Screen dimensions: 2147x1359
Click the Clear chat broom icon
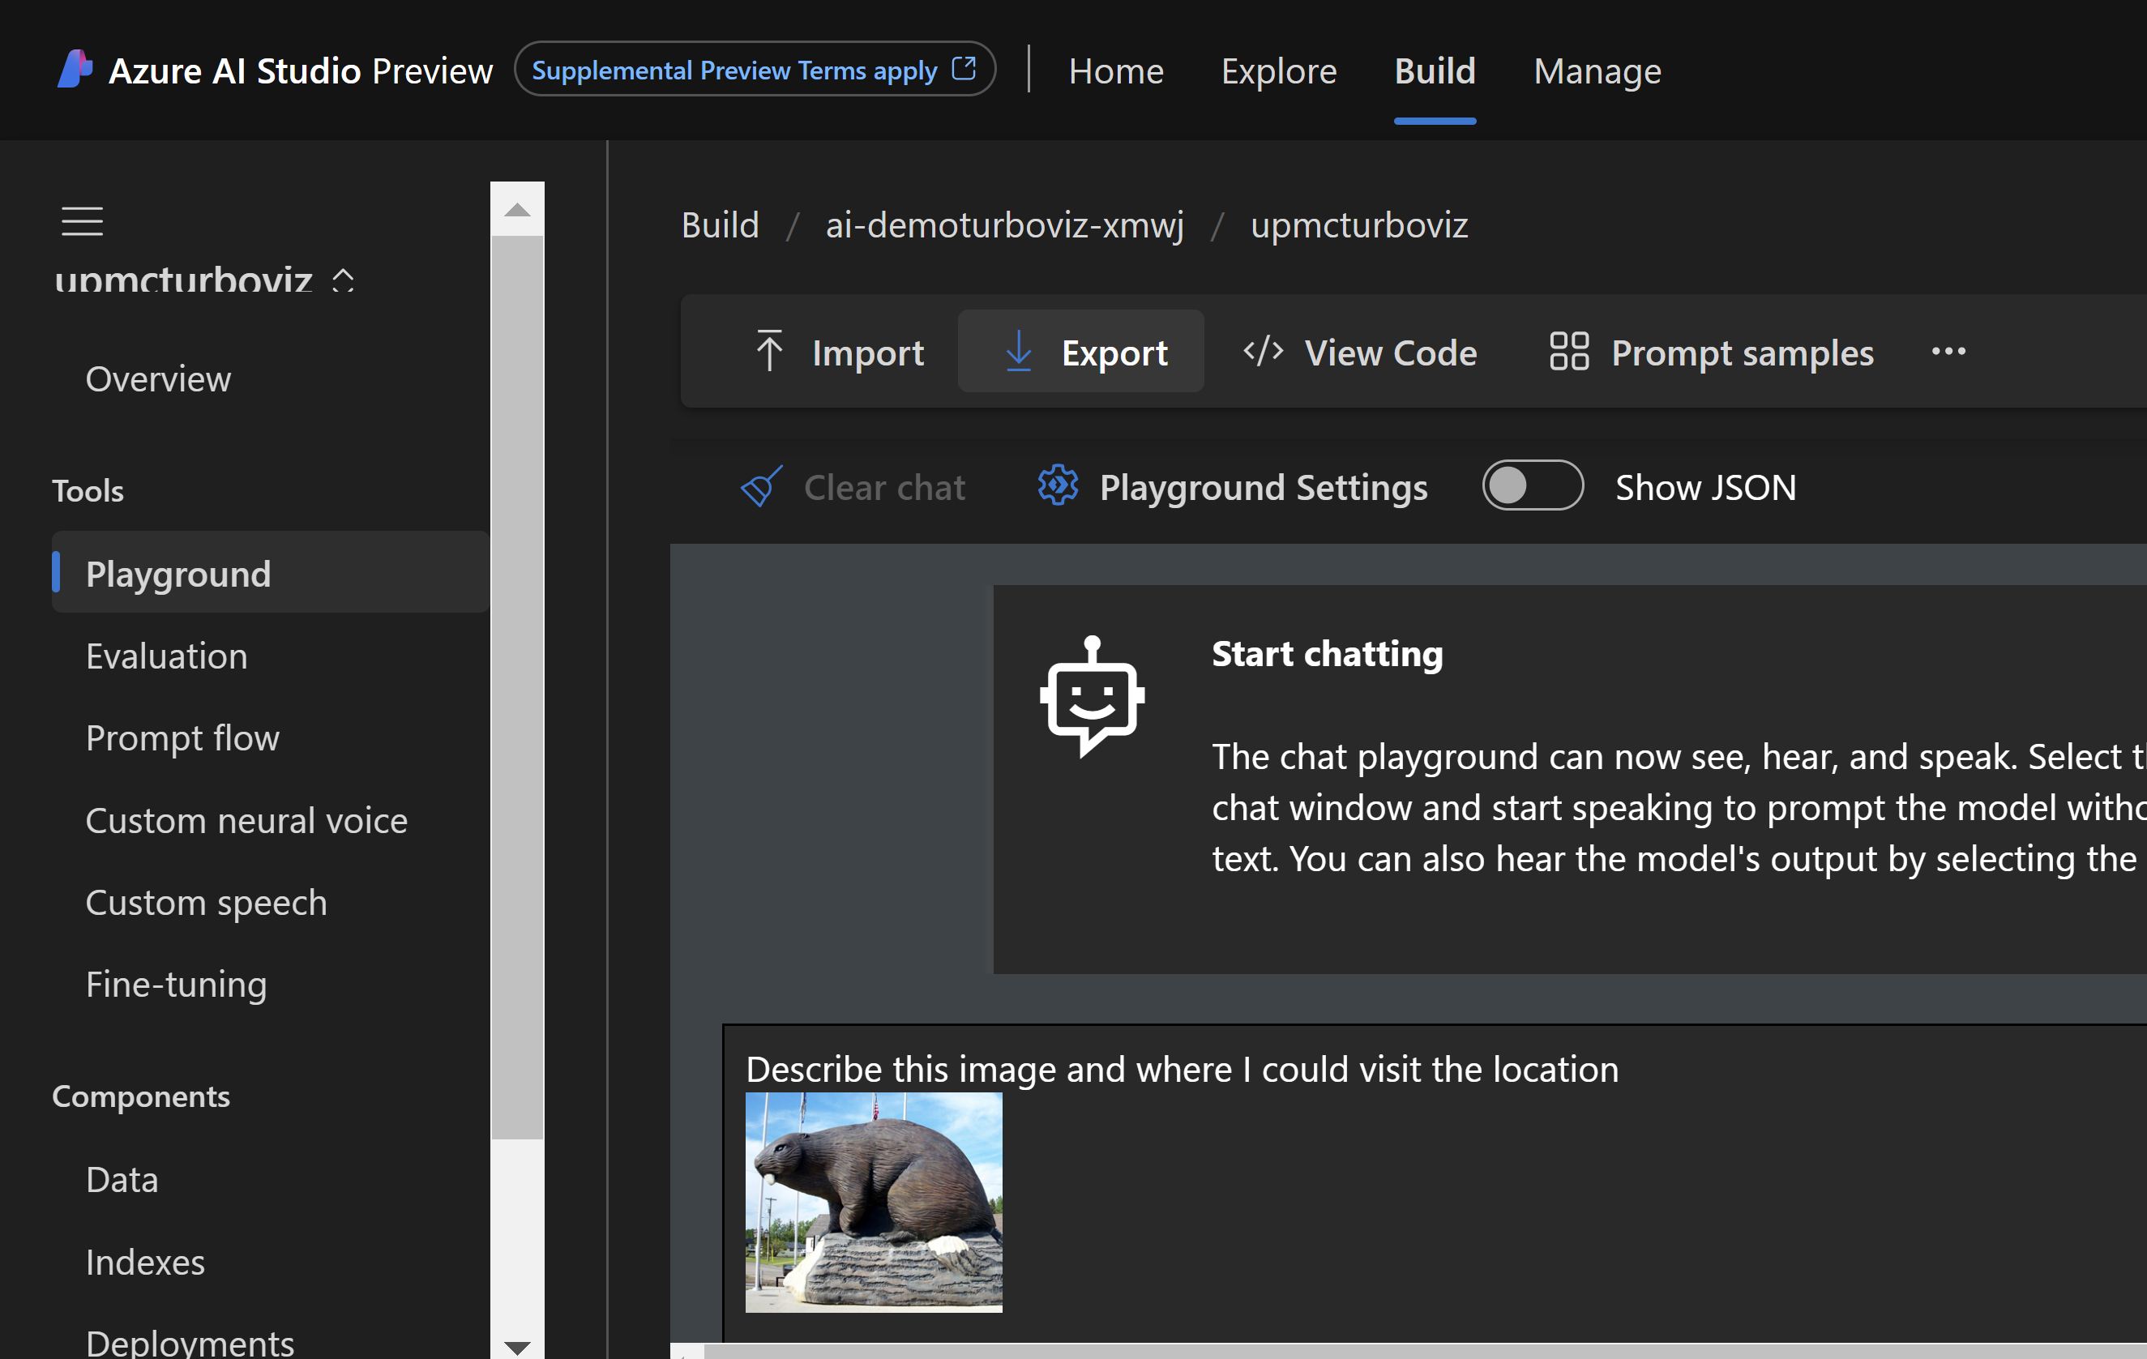tap(761, 487)
